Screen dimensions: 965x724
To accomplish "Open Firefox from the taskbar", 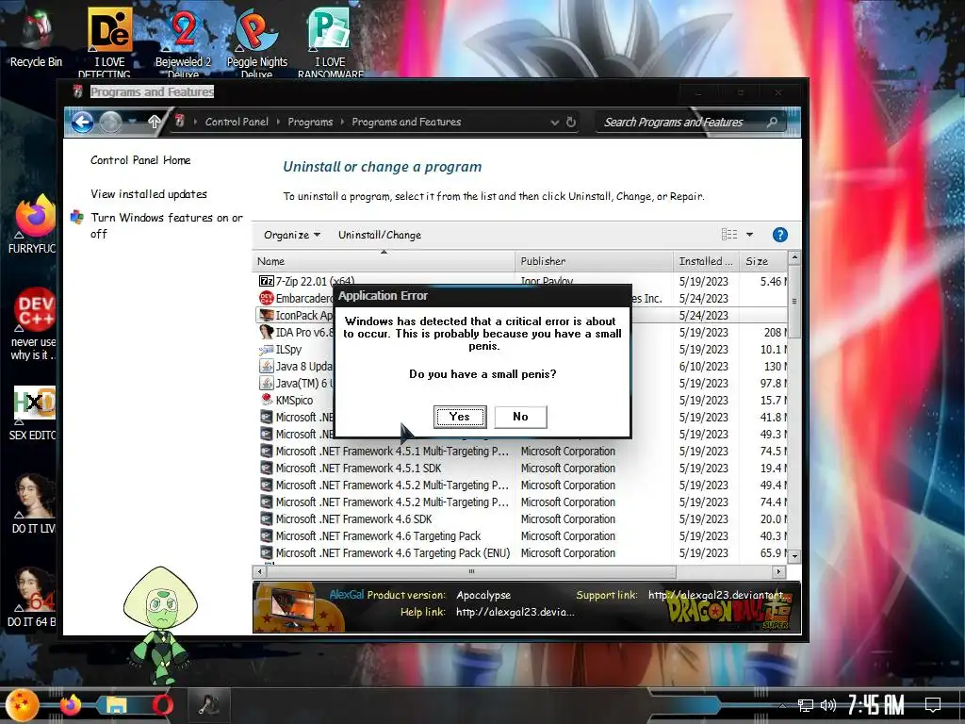I will click(x=71, y=705).
